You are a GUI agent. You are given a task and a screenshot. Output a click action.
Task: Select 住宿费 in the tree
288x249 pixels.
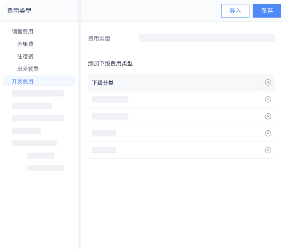(25, 56)
